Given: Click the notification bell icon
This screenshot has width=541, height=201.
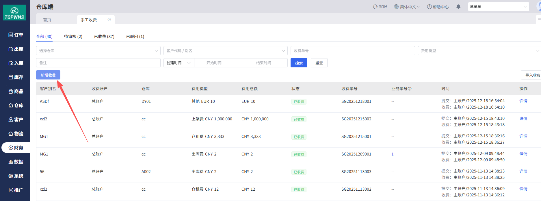Looking at the screenshot, I should tap(458, 7).
